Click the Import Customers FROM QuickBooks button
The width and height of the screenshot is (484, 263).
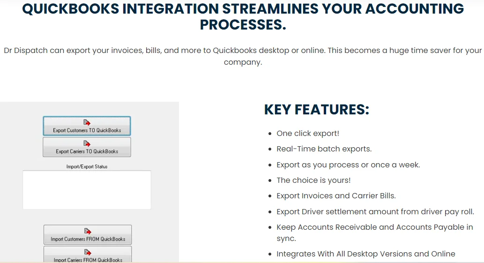(x=88, y=234)
